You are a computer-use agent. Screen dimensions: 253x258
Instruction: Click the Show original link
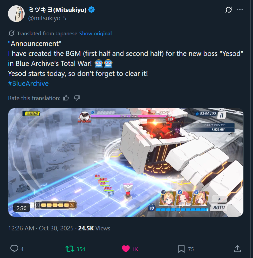click(x=96, y=33)
